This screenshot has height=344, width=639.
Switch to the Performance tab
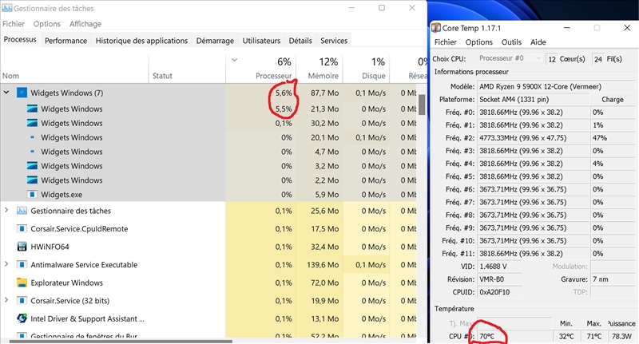65,41
